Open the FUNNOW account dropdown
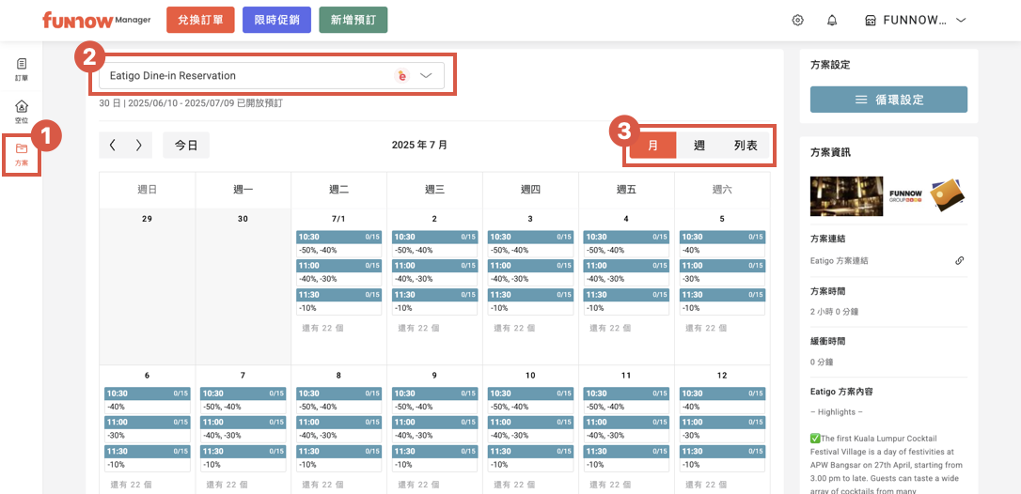 [916, 21]
